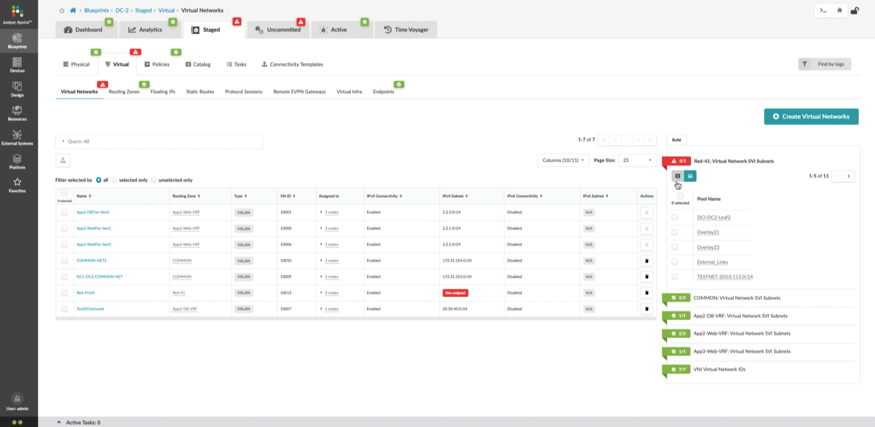Viewport: 875px width, 427px height.
Task: Open the Physical sub-tab
Action: (x=76, y=64)
